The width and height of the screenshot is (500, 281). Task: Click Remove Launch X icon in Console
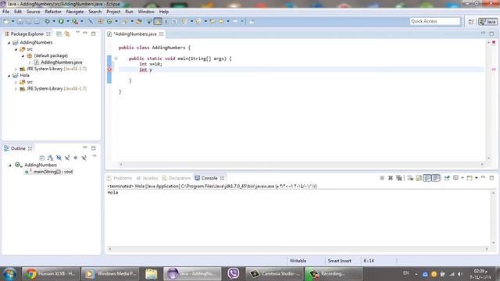[391, 178]
